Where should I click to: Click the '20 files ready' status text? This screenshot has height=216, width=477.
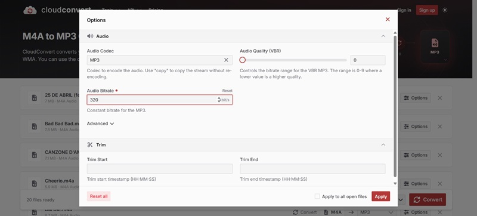(41, 200)
